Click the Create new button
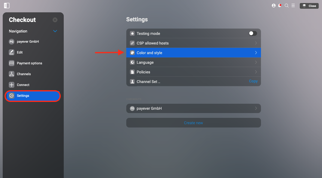Screen dimensions: 322x178 tap(193, 123)
